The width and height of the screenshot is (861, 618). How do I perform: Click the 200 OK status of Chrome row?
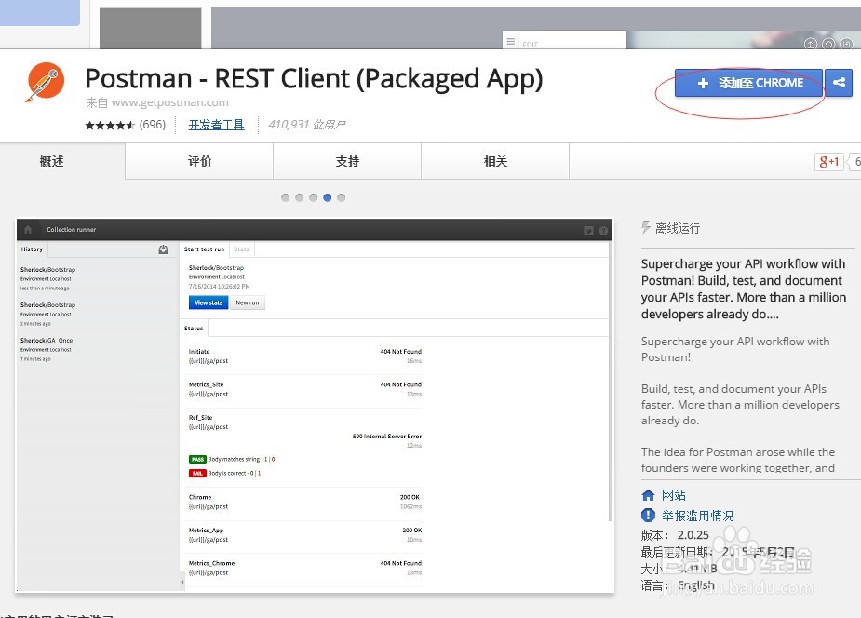tap(410, 497)
